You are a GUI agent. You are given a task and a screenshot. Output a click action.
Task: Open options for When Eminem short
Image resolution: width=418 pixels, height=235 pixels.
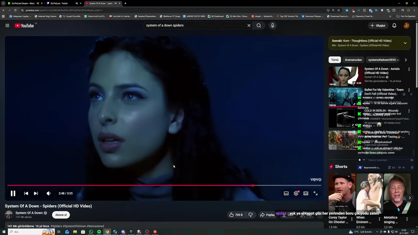(x=379, y=219)
